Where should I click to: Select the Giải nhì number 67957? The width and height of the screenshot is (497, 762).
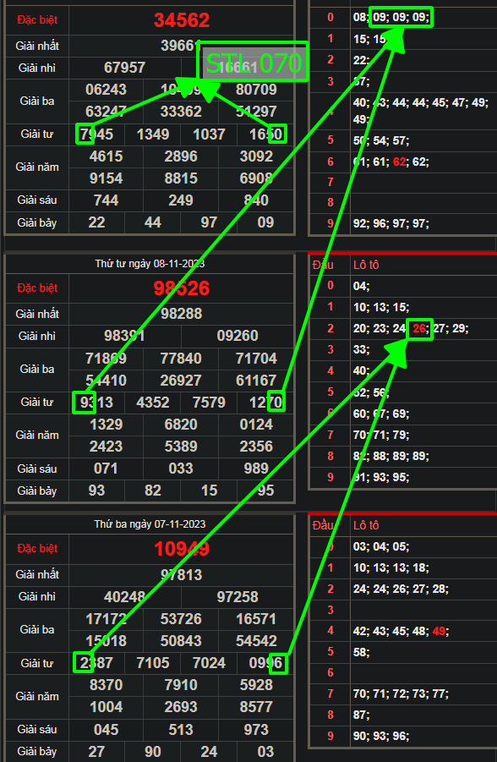125,68
